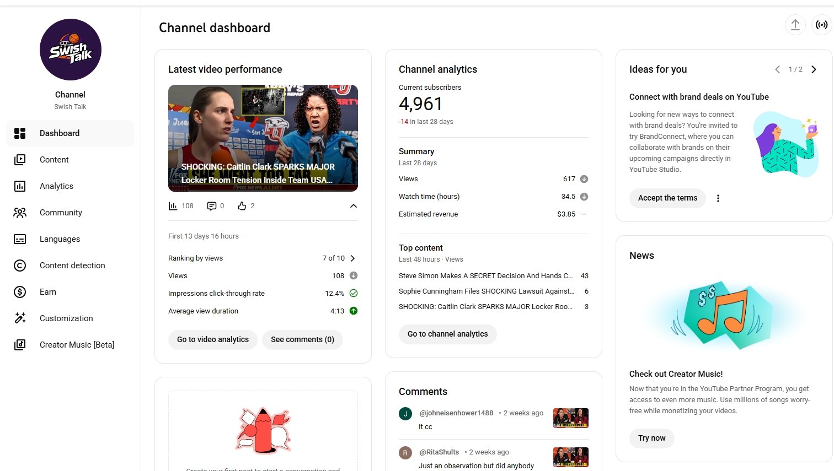
Task: Open the Swish Talk channel avatar
Action: (x=71, y=50)
